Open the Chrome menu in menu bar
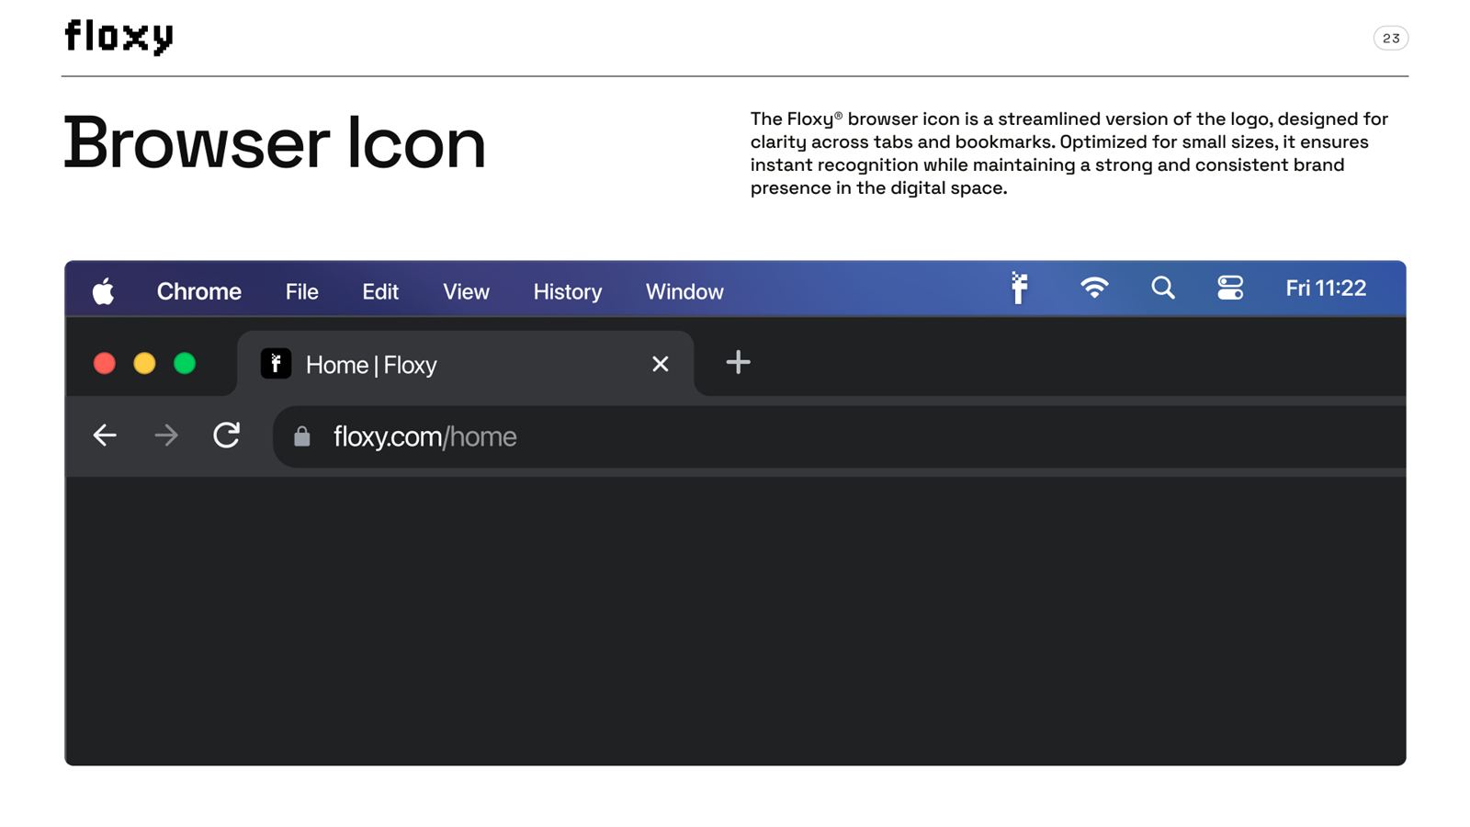 tap(199, 291)
